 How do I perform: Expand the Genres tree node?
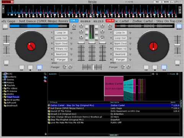(x=3, y=80)
